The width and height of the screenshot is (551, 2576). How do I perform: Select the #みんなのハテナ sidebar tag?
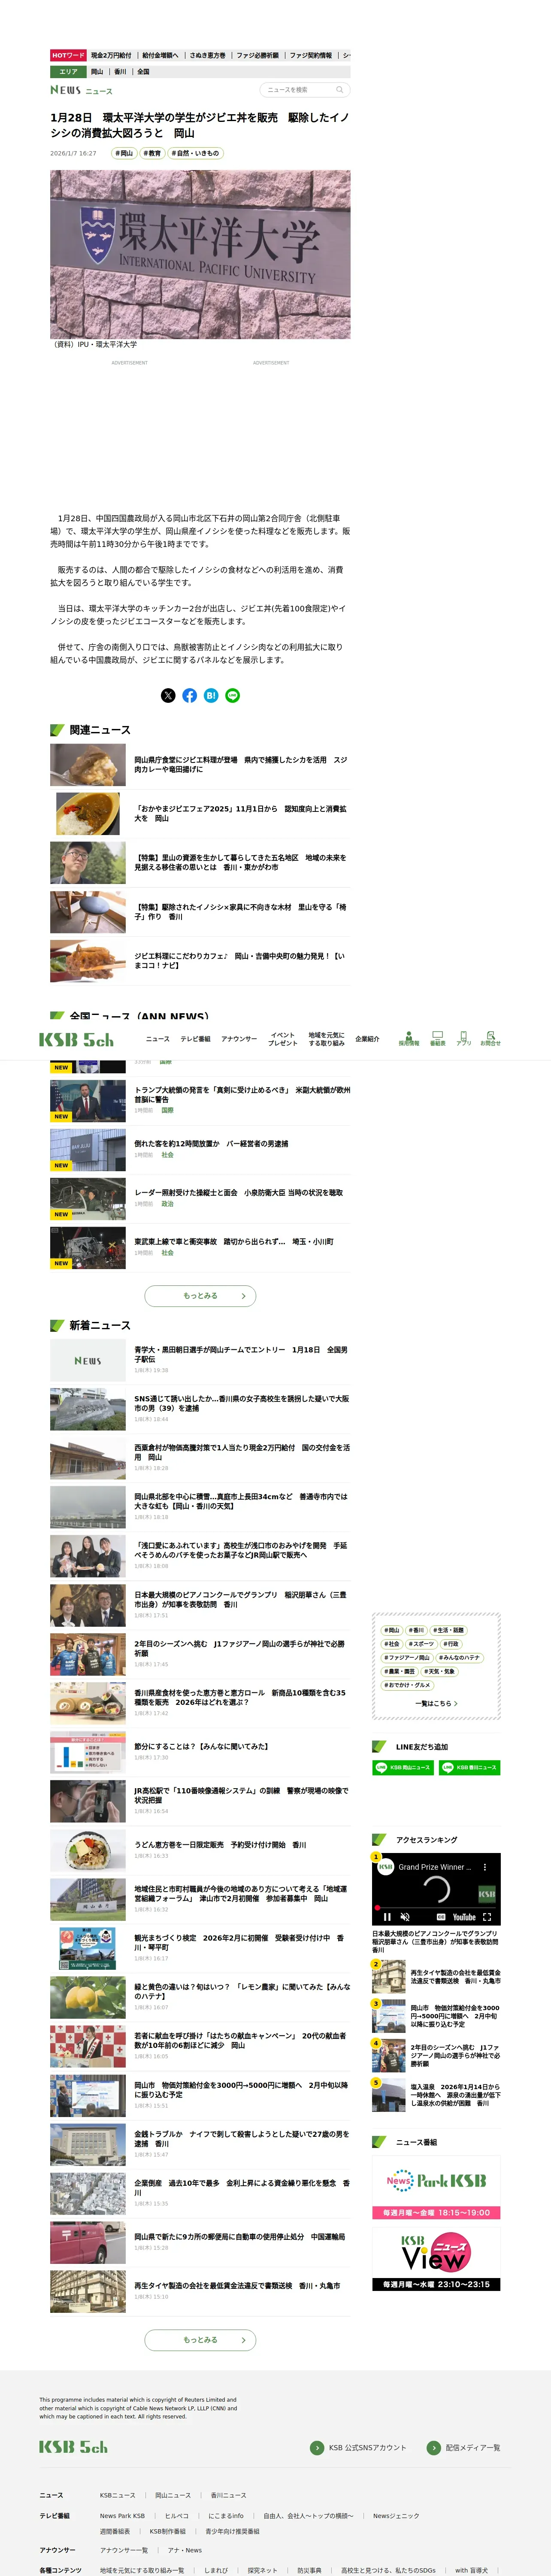coord(459,1658)
